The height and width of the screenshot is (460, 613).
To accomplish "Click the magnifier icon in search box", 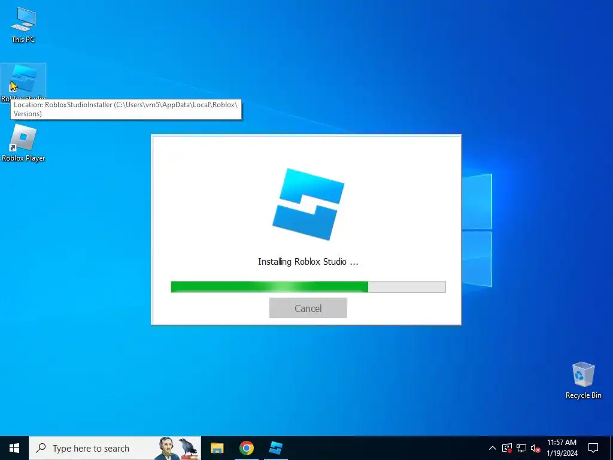I will coord(41,448).
